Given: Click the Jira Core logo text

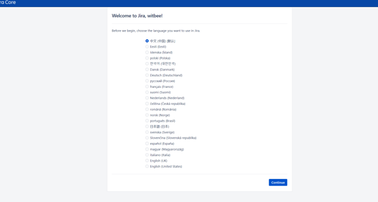Looking at the screenshot, I should pos(8,2).
